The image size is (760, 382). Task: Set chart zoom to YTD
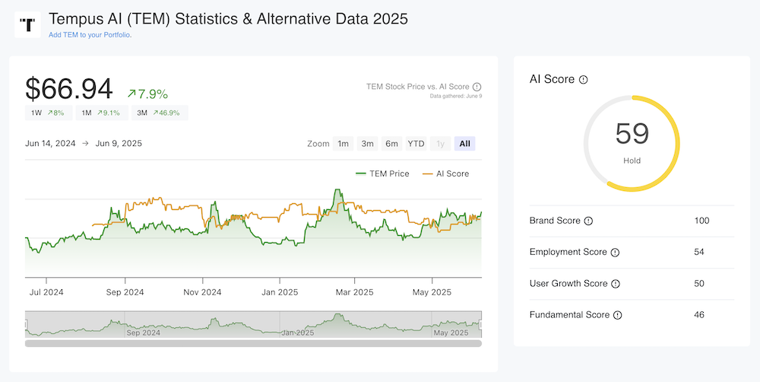(416, 144)
